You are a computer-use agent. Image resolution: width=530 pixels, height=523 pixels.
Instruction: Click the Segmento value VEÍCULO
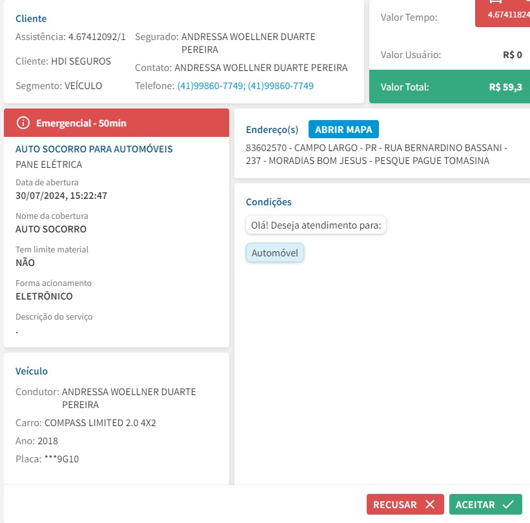[x=83, y=86]
